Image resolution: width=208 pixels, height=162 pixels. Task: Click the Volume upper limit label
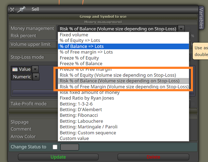click(31, 44)
